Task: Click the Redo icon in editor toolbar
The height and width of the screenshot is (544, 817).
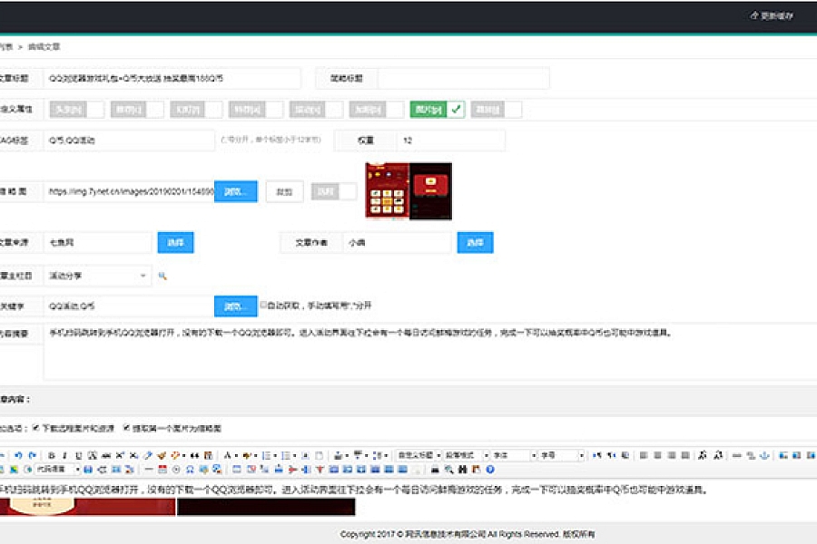Action: point(33,455)
